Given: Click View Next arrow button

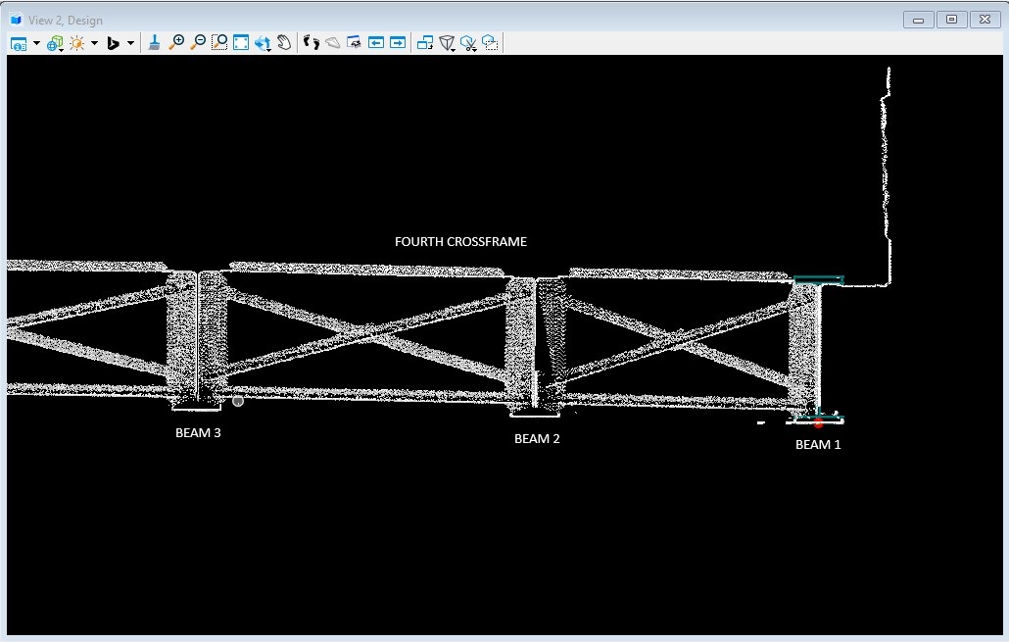Looking at the screenshot, I should (398, 42).
